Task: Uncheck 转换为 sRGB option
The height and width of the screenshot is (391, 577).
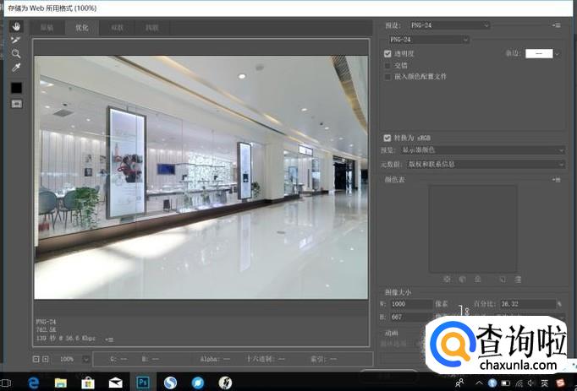Action: pyautogui.click(x=387, y=138)
